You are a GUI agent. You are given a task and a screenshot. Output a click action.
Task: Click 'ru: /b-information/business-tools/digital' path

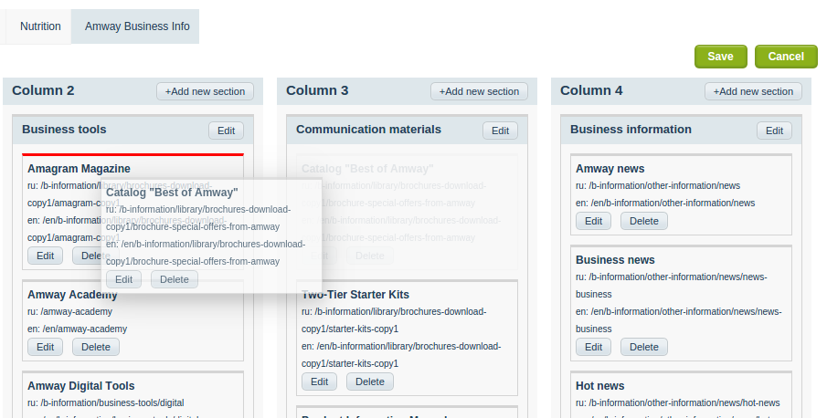click(105, 403)
